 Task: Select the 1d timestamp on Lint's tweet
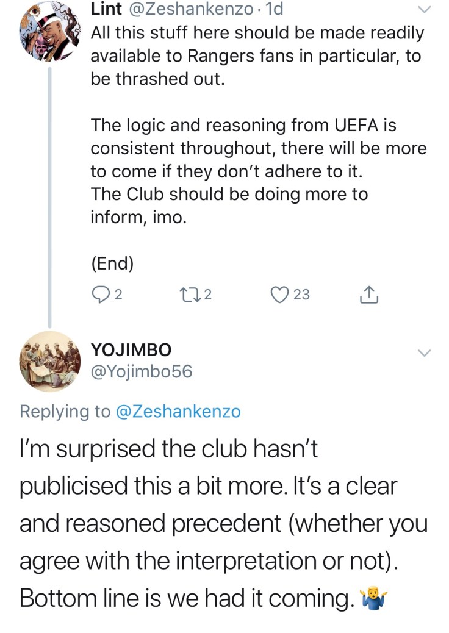[x=272, y=10]
